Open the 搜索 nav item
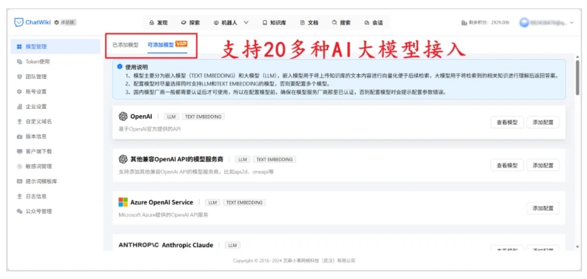 coord(341,22)
